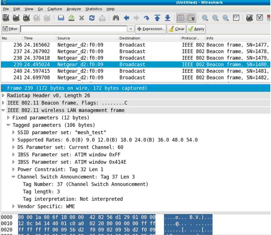Image resolution: width=271 pixels, height=235 pixels.
Task: Open a capture file icon
Action: coord(61,18)
